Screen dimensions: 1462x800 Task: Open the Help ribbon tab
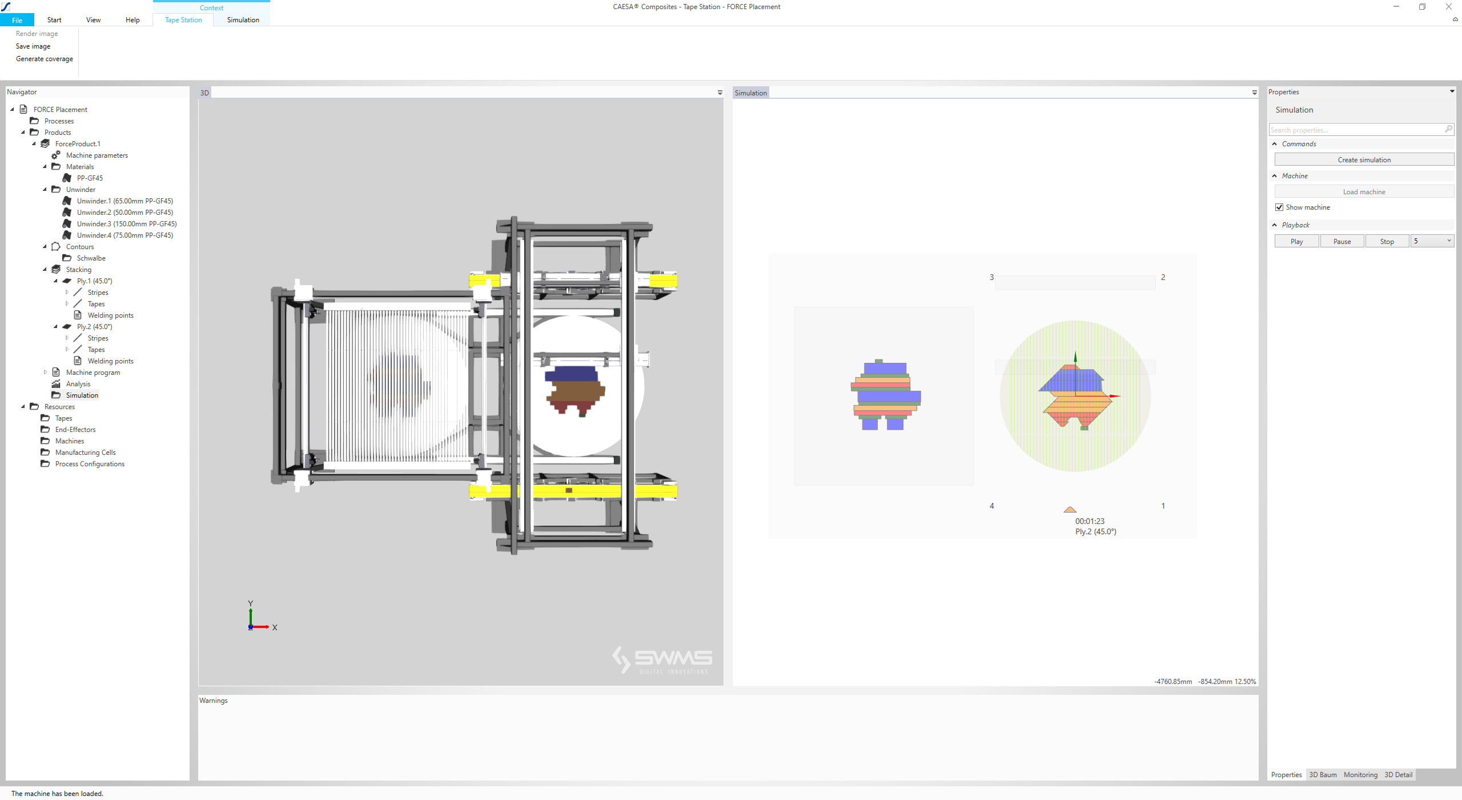click(132, 20)
